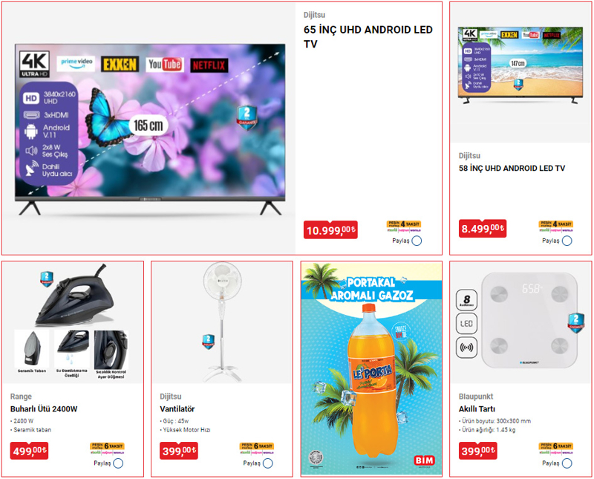Screen dimensions: 594x479
Task: Toggle Paylaş circle under Buharlı Ütü 2400W
Action: point(118,463)
